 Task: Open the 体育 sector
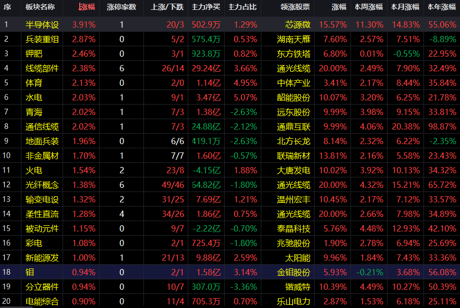point(34,83)
